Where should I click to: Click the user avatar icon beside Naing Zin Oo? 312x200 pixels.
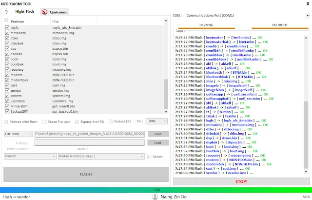[155, 197]
